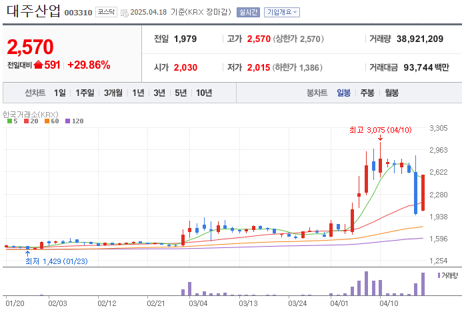The height and width of the screenshot is (312, 462).
Task: Click the 최고 3,075 (04/10) marker label
Action: 381,130
